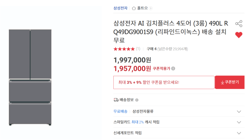Click the review count (1) link
The height and width of the screenshot is (140, 247).
click(138, 49)
